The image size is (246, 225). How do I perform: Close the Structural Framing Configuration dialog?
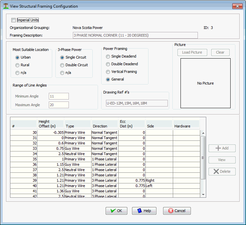(237, 6)
